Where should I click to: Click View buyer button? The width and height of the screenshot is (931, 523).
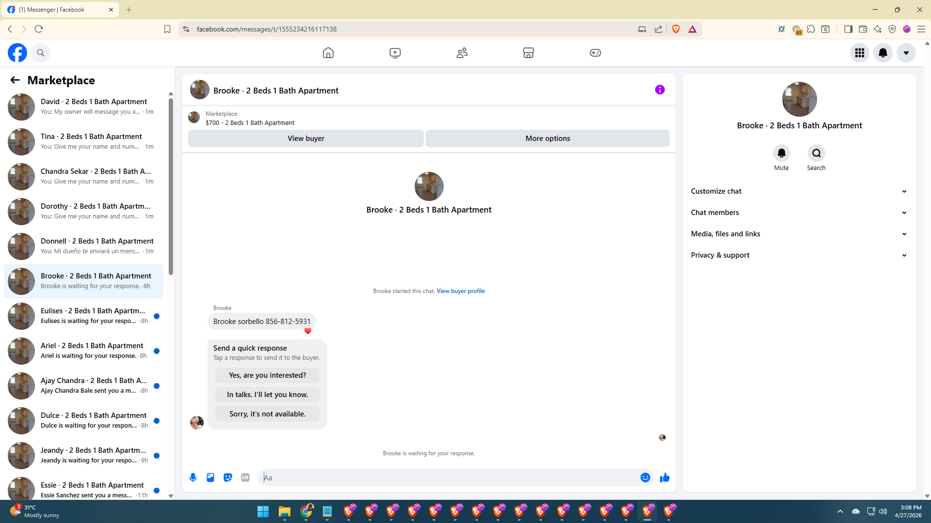tap(306, 138)
